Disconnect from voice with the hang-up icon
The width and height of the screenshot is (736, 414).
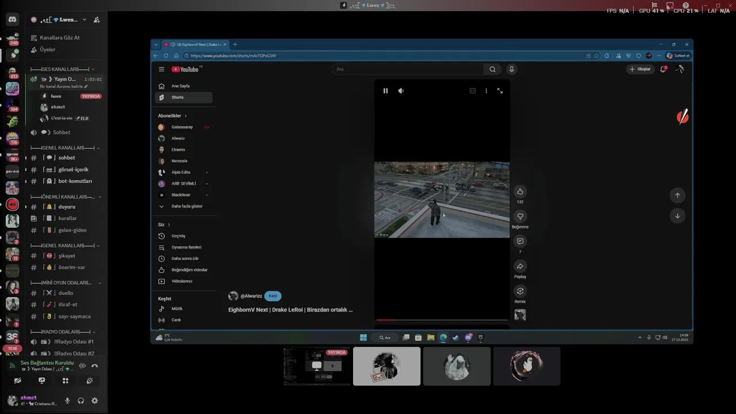tap(95, 366)
